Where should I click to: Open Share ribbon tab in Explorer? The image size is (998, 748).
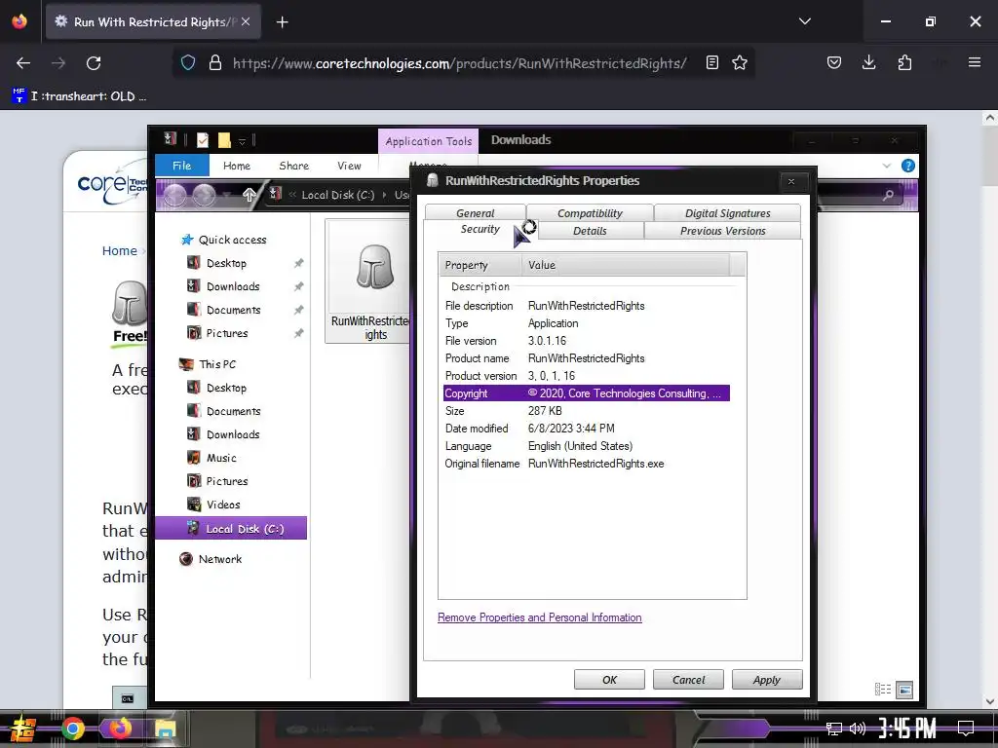[x=293, y=166]
